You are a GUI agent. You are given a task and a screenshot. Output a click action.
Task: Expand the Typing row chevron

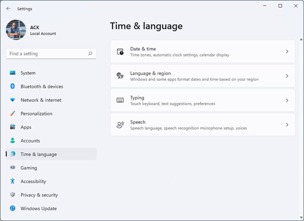[287, 100]
